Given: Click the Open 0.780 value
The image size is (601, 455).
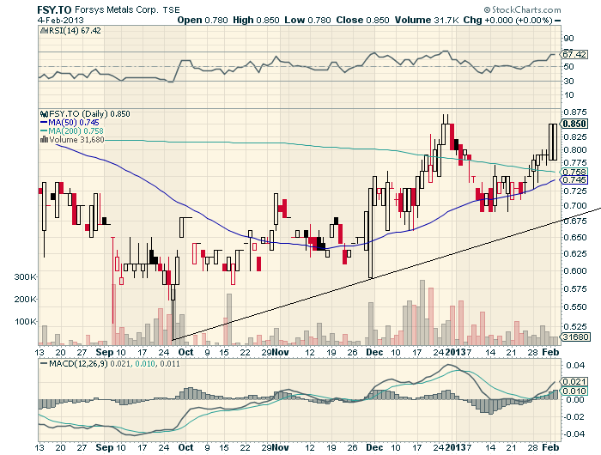Looking at the screenshot, I should click(x=203, y=20).
